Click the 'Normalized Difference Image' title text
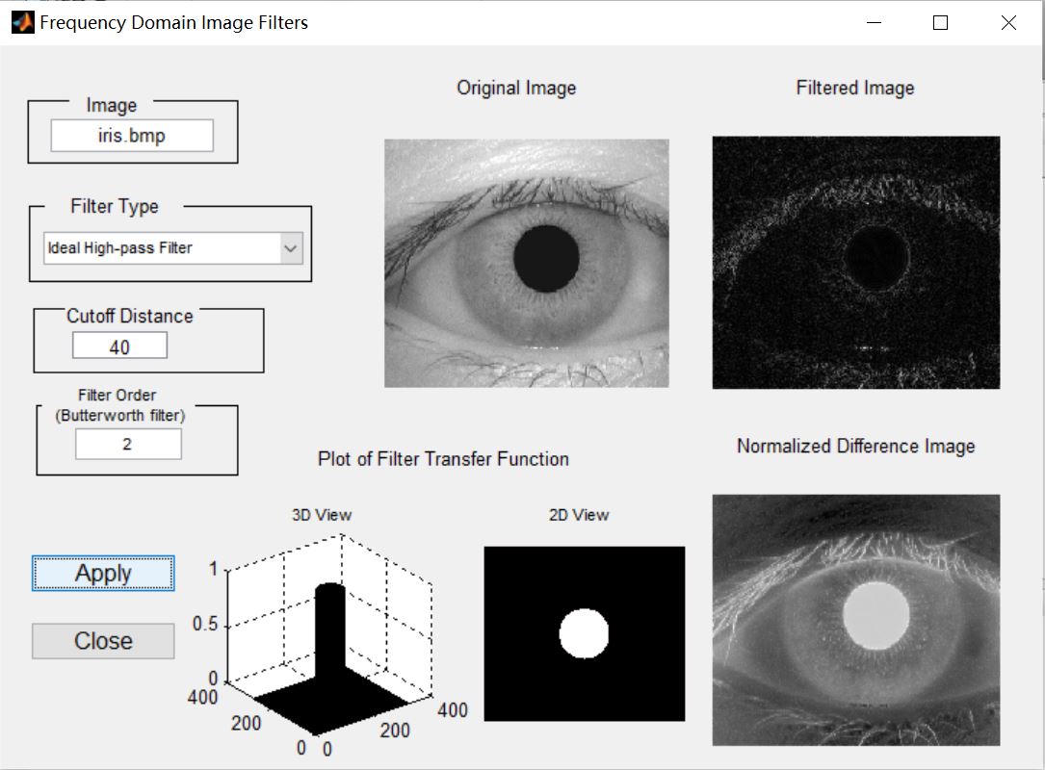Viewport: 1045px width, 770px height. pos(855,447)
